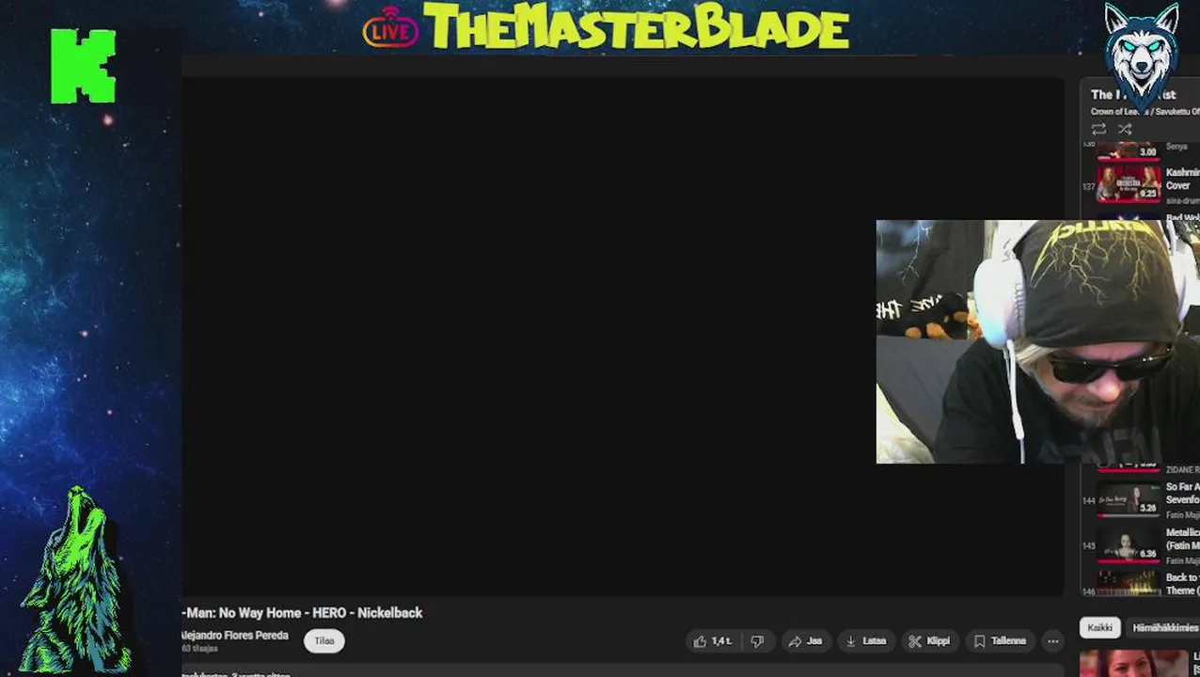Share the video via Jaa button
This screenshot has width=1200, height=677.
tap(805, 641)
